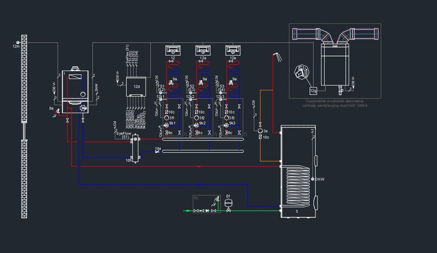Click the DHW sensor on the tank

[x=313, y=179]
